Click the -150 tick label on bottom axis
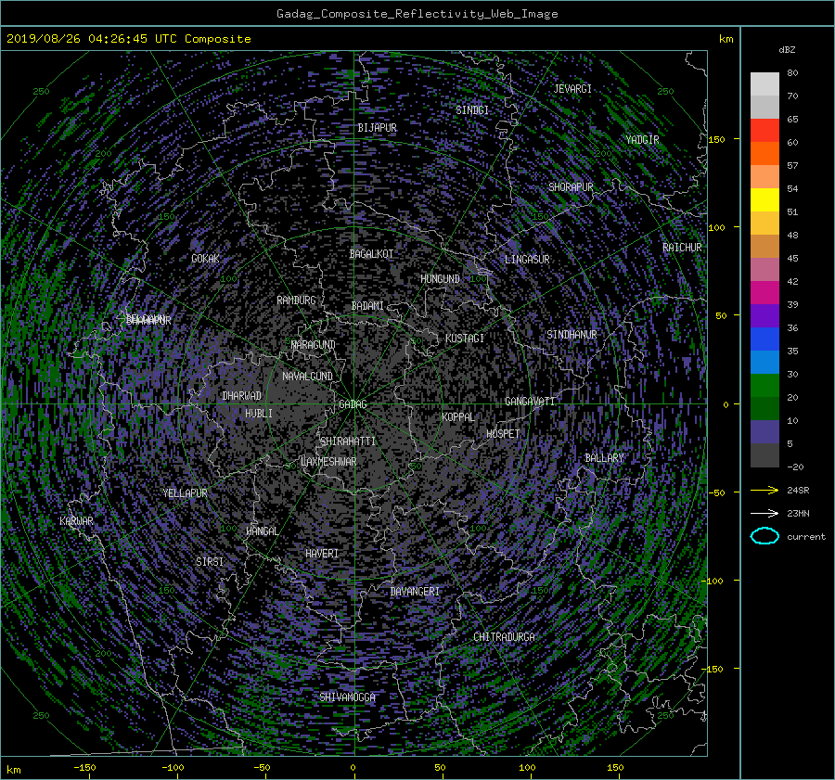 click(84, 767)
